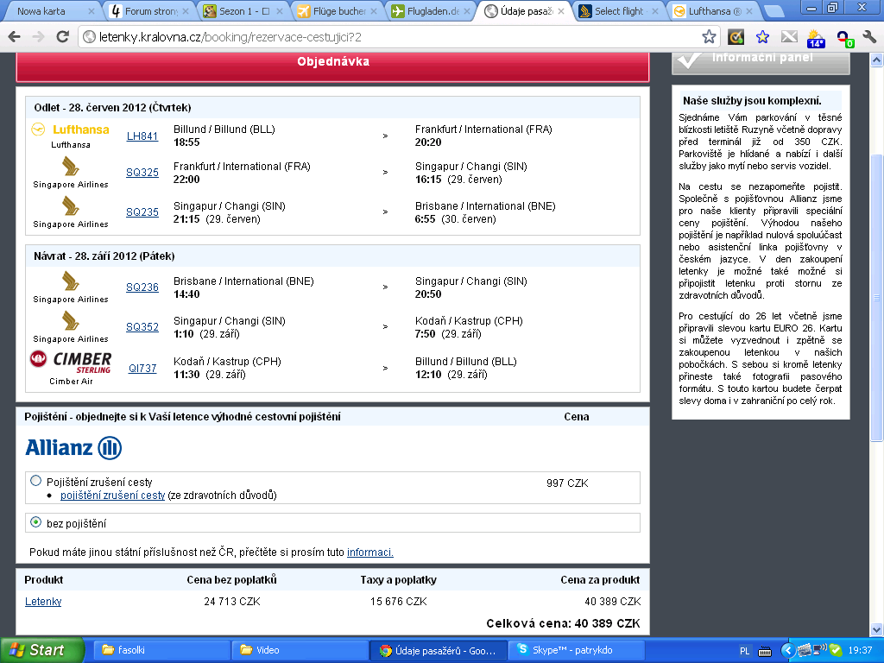Select the bez pojištění radio option
The width and height of the screenshot is (884, 663).
pyautogui.click(x=36, y=522)
